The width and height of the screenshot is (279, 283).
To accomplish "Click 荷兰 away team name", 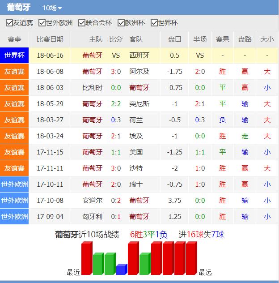I will (136, 120).
